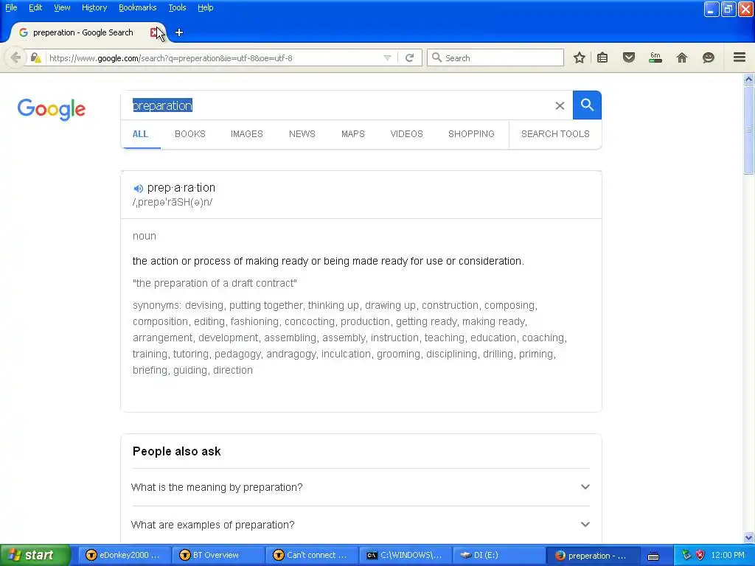Viewport: 755px width, 566px height.
Task: Open the Firefox hamburger menu
Action: click(x=740, y=57)
